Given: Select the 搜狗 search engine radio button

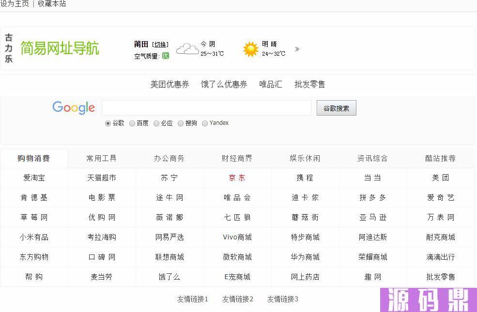Looking at the screenshot, I should point(181,123).
